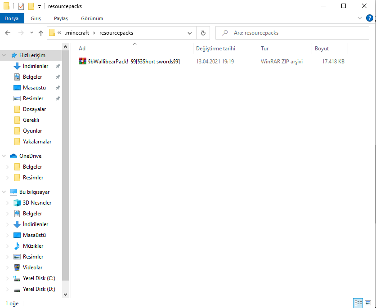376x308 pixels.
Task: Open Belgeler under Bu bilgisayar
Action: (x=32, y=214)
